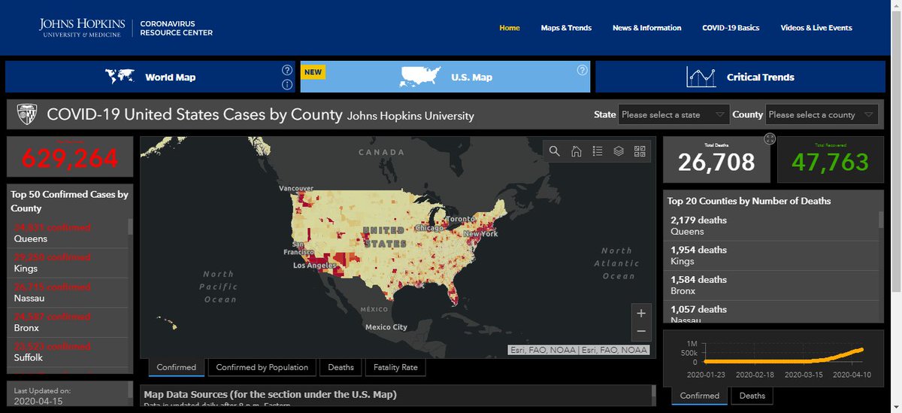This screenshot has width=902, height=413.
Task: Select Nassau 1,057 deaths entry
Action: [770, 312]
